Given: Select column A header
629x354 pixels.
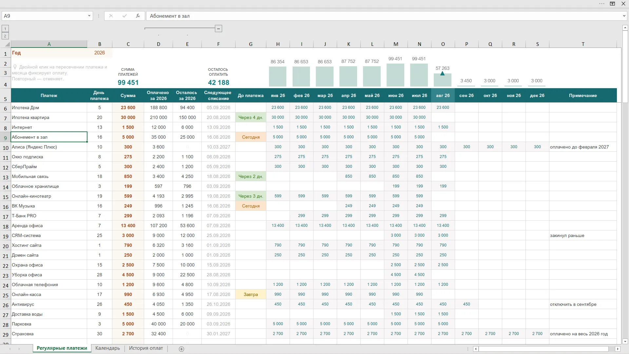Looking at the screenshot, I should click(49, 44).
